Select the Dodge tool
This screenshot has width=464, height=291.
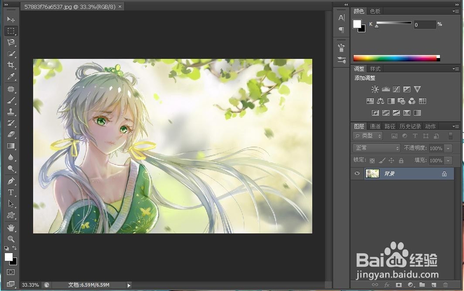pos(11,168)
